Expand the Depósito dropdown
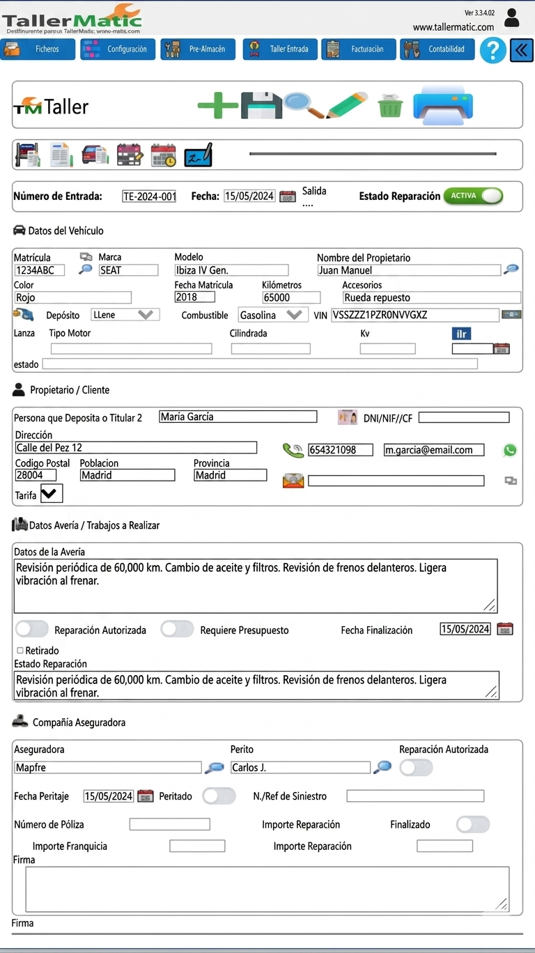Viewport: 535px width, 953px height. click(125, 315)
